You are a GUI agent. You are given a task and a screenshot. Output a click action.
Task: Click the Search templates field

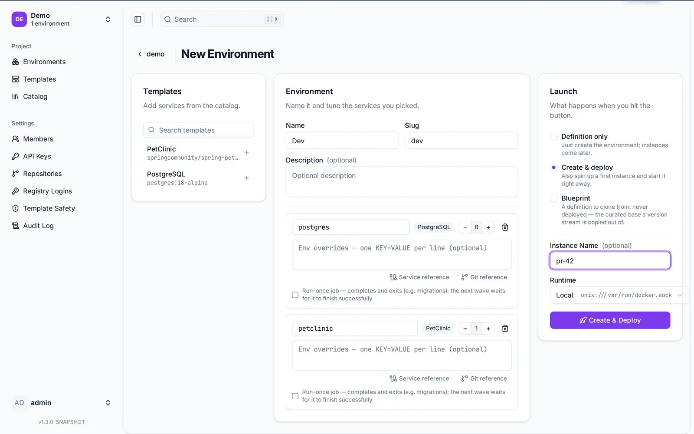[198, 130]
